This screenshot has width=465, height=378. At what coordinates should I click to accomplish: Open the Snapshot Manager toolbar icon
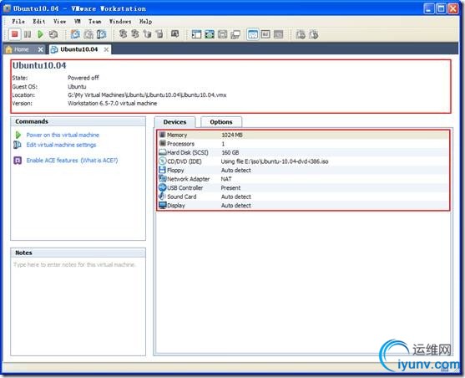[101, 34]
